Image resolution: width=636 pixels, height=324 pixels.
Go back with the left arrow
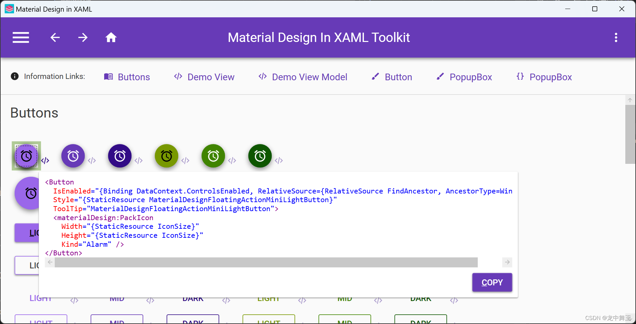click(x=55, y=38)
